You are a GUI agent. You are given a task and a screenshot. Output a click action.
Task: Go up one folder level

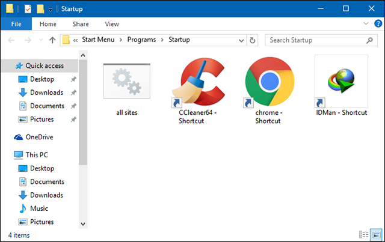tap(52, 40)
